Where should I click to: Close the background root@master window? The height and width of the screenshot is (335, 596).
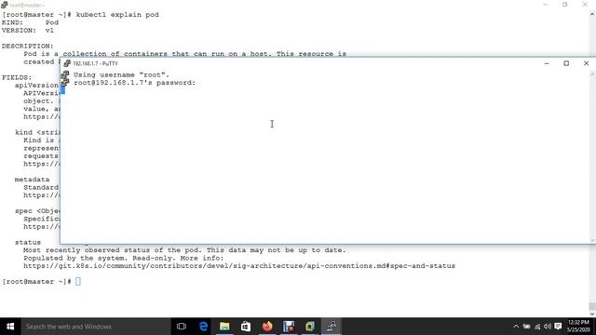pos(585,5)
